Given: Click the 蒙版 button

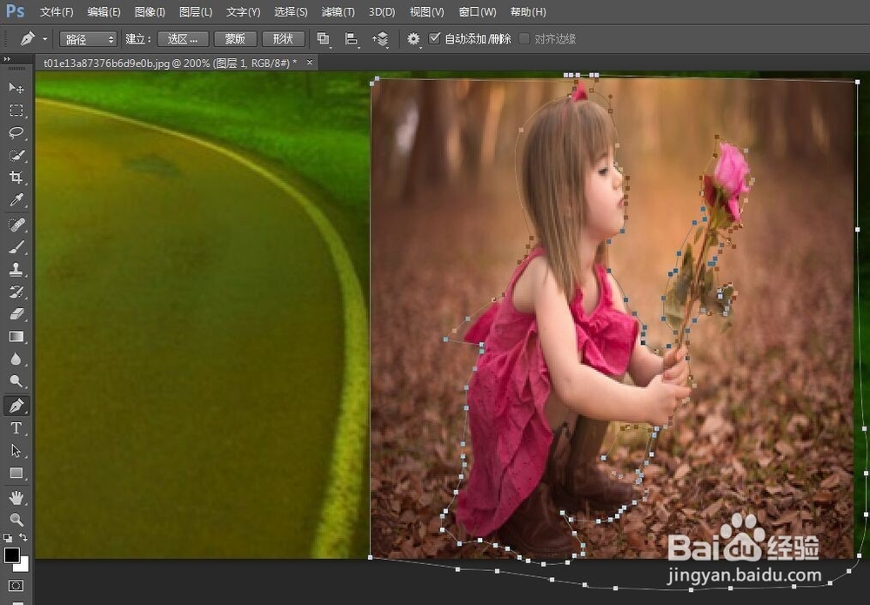Looking at the screenshot, I should click(x=235, y=39).
